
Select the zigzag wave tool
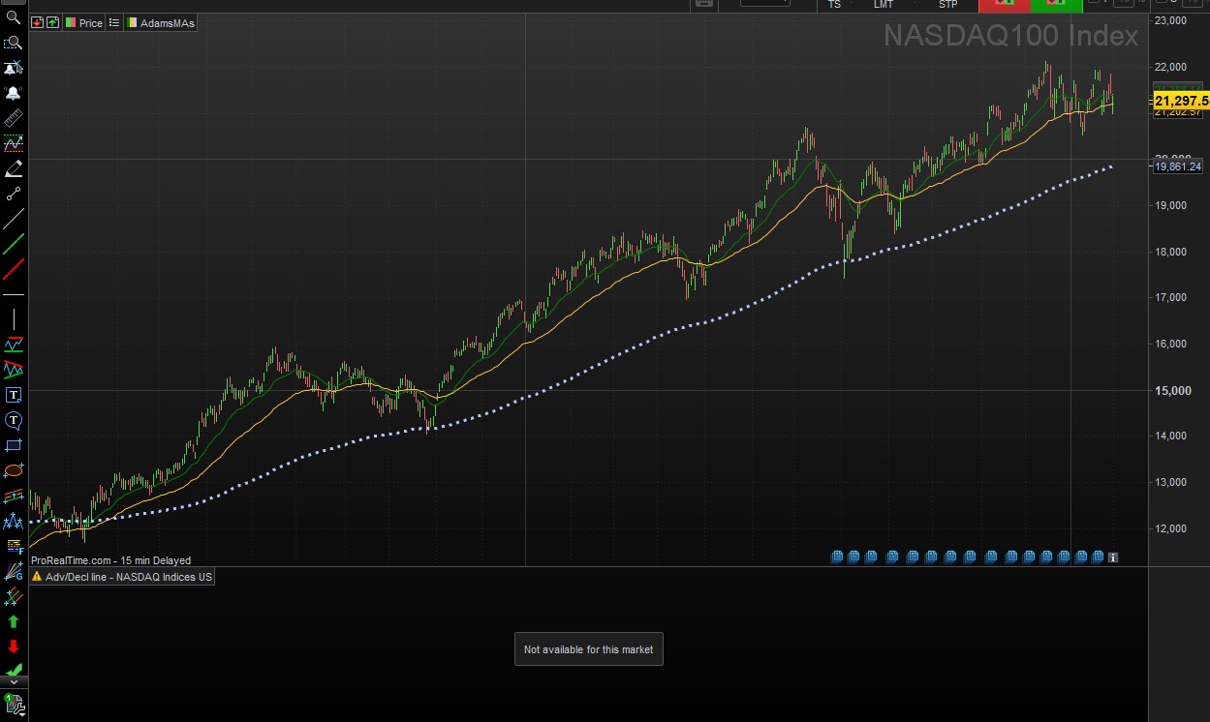14,521
